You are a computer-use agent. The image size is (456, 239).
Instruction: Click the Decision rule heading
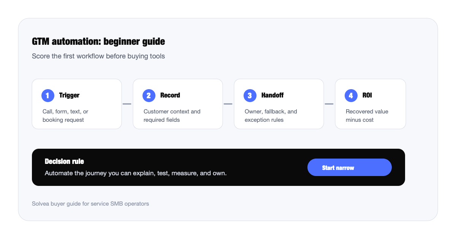[x=64, y=161]
